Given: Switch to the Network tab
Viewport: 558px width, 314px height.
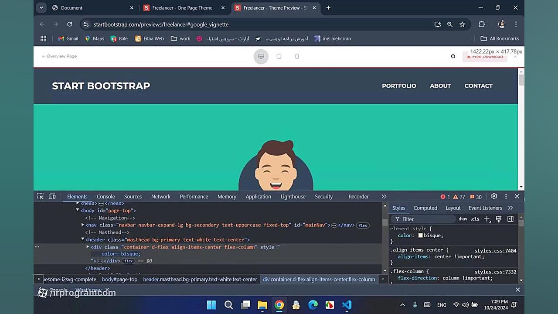Looking at the screenshot, I should pos(161,197).
